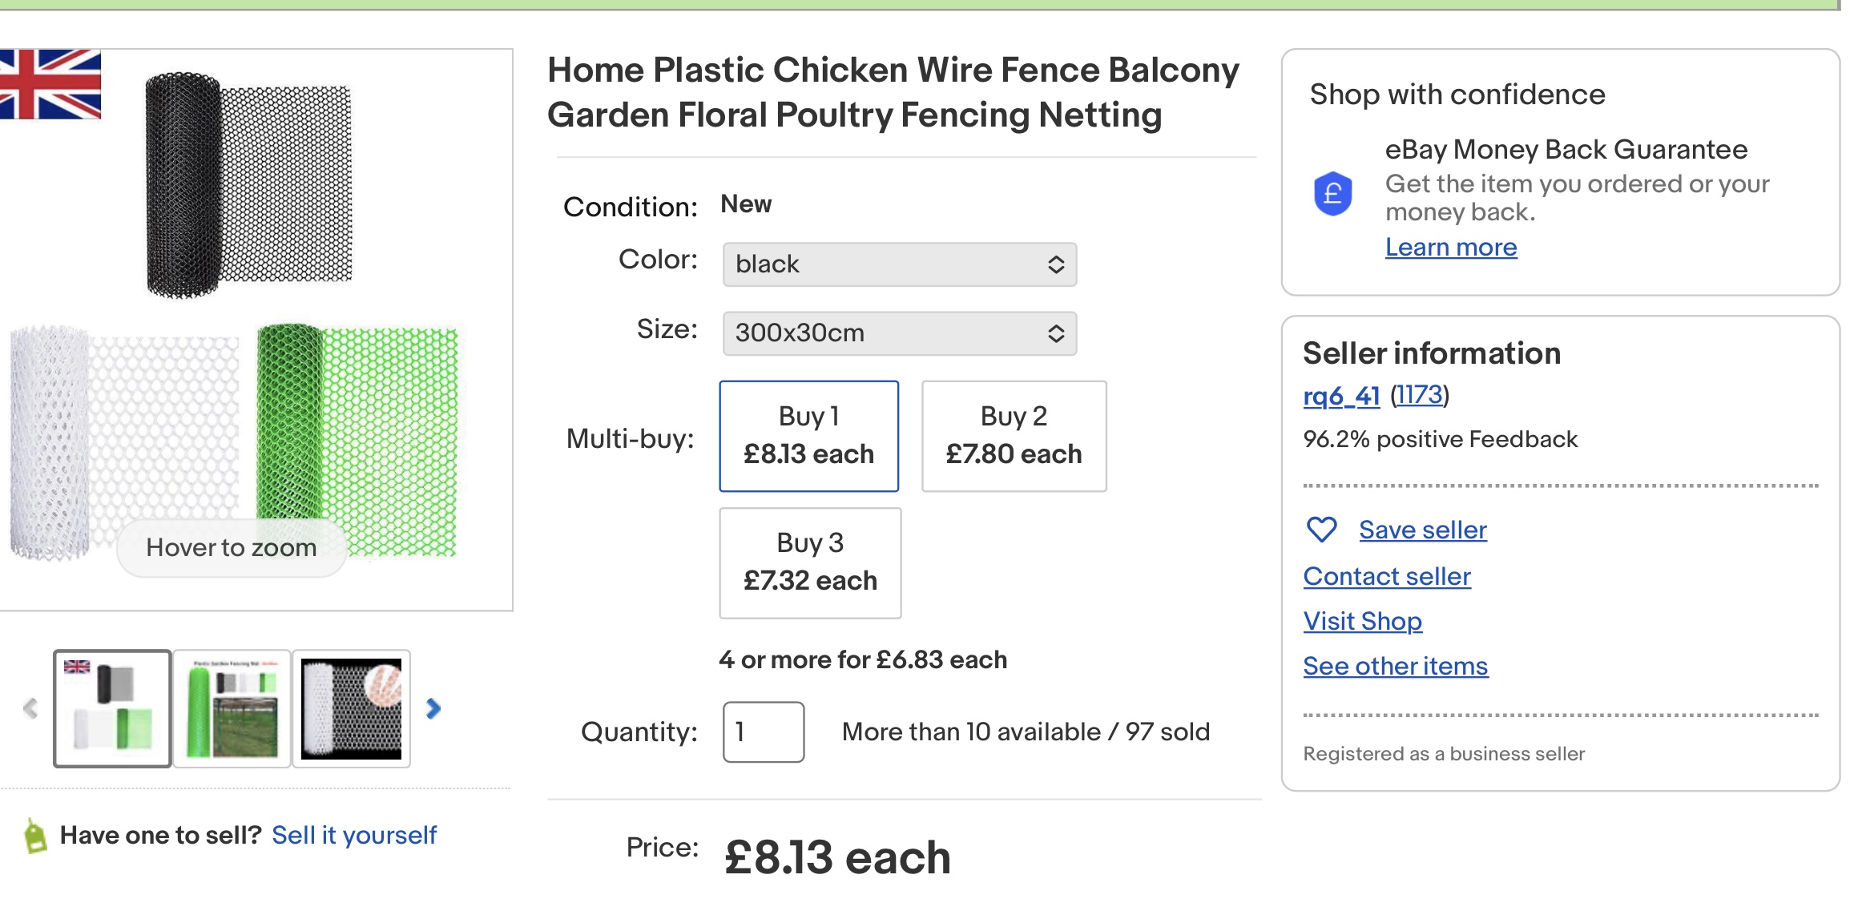Choose the Buy 2 £7.80 each option
The height and width of the screenshot is (911, 1854).
(x=1014, y=436)
